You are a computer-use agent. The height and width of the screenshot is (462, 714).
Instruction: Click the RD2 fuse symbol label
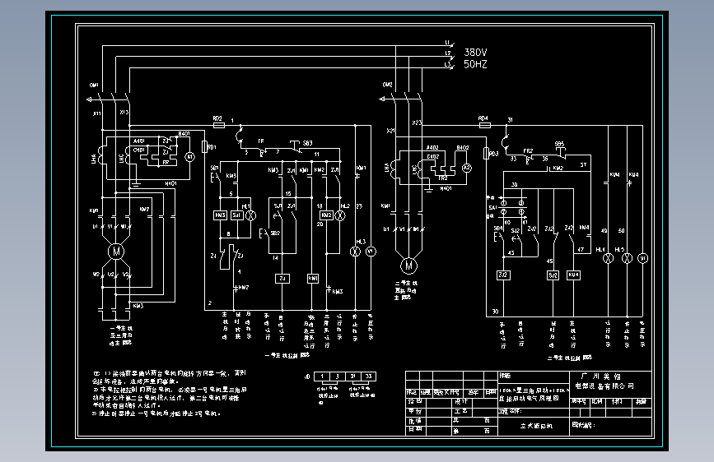pos(217,118)
